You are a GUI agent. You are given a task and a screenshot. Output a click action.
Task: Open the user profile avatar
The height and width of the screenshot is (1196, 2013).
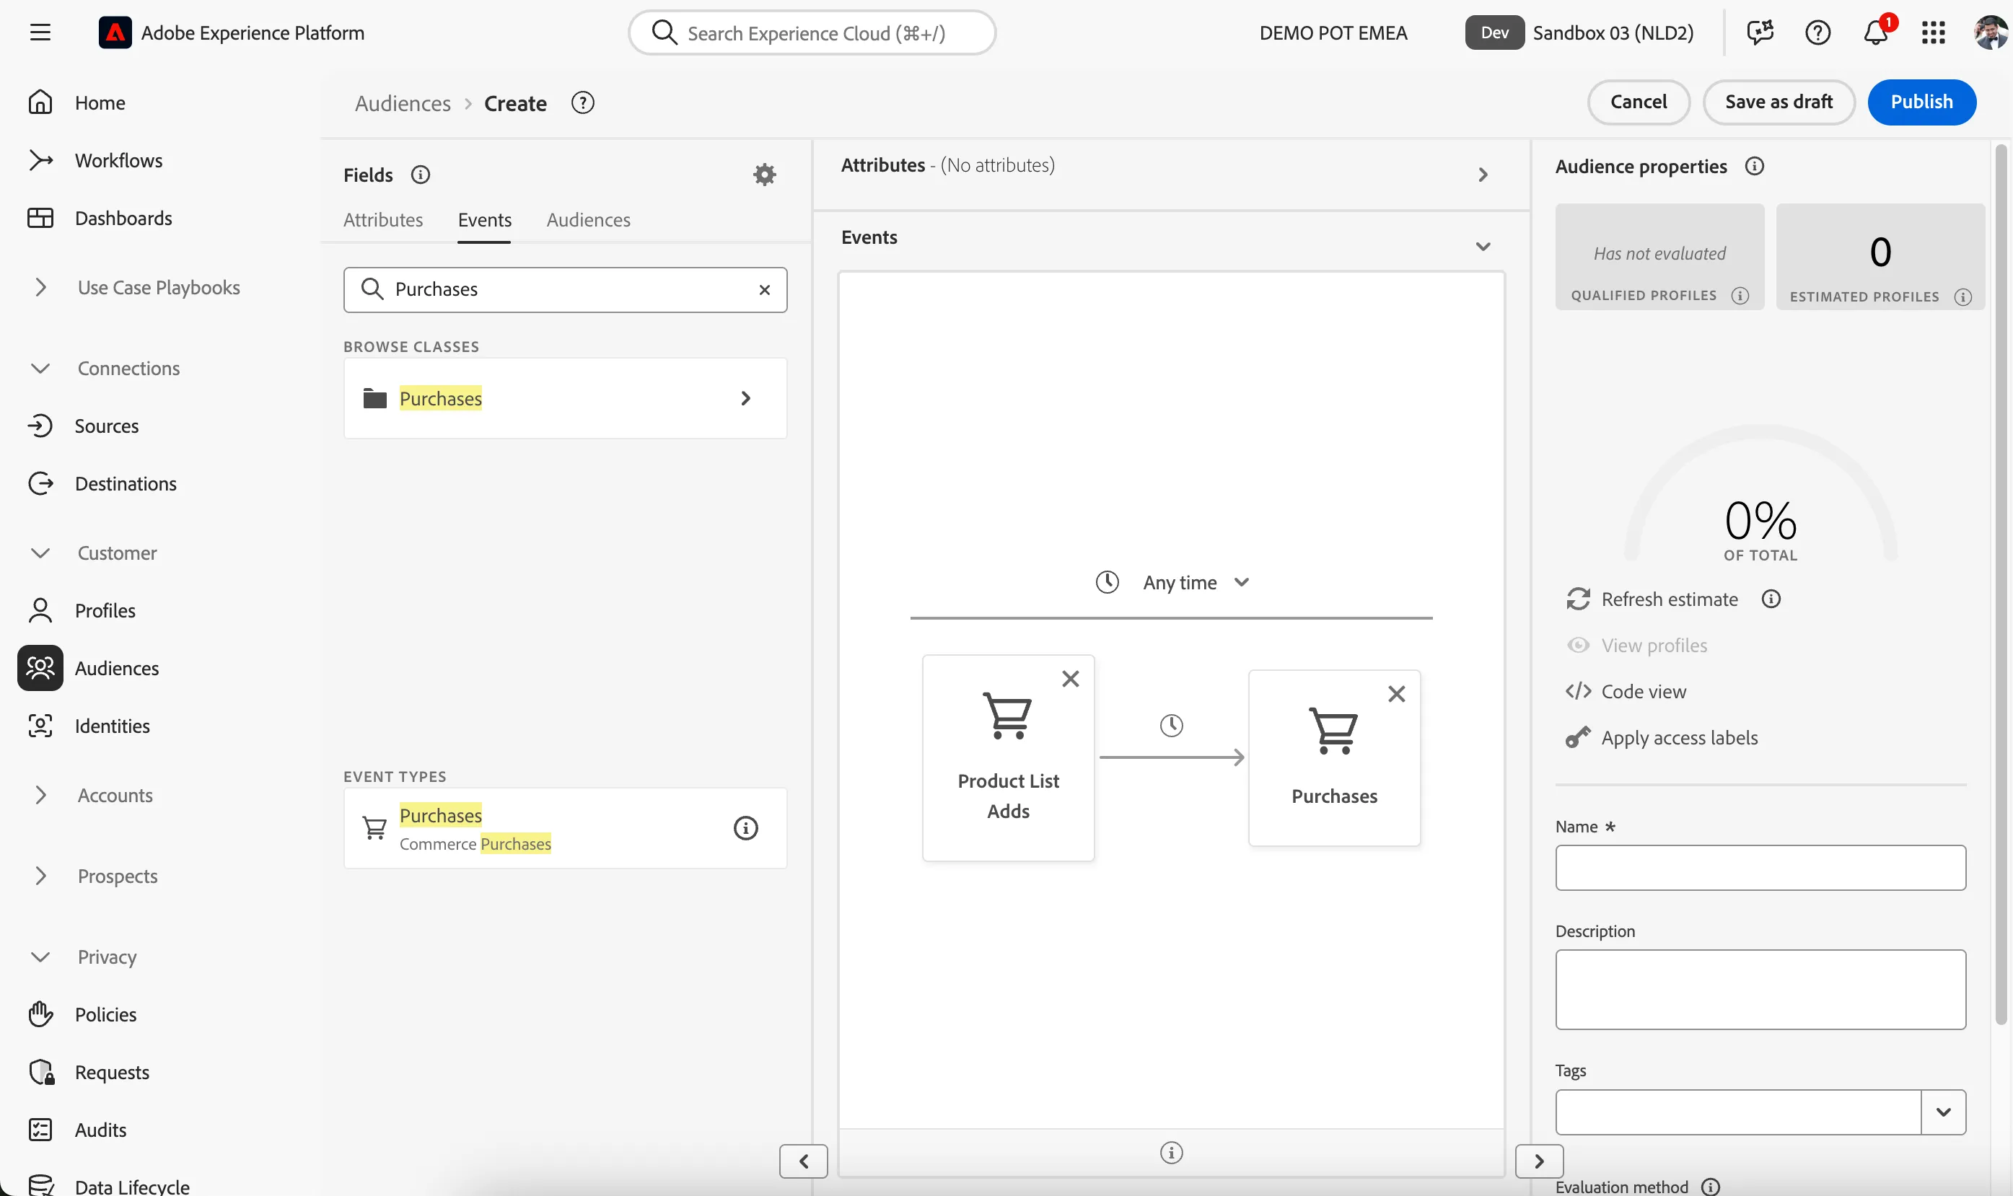[x=1990, y=32]
